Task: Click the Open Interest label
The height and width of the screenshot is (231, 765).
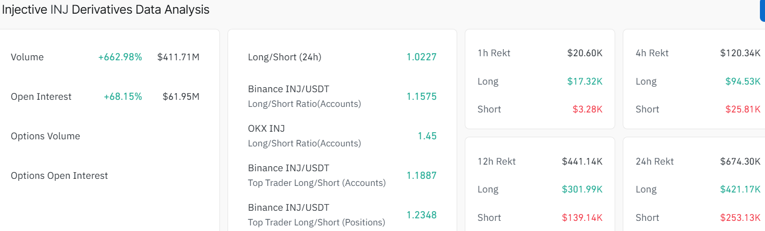Action: 41,97
